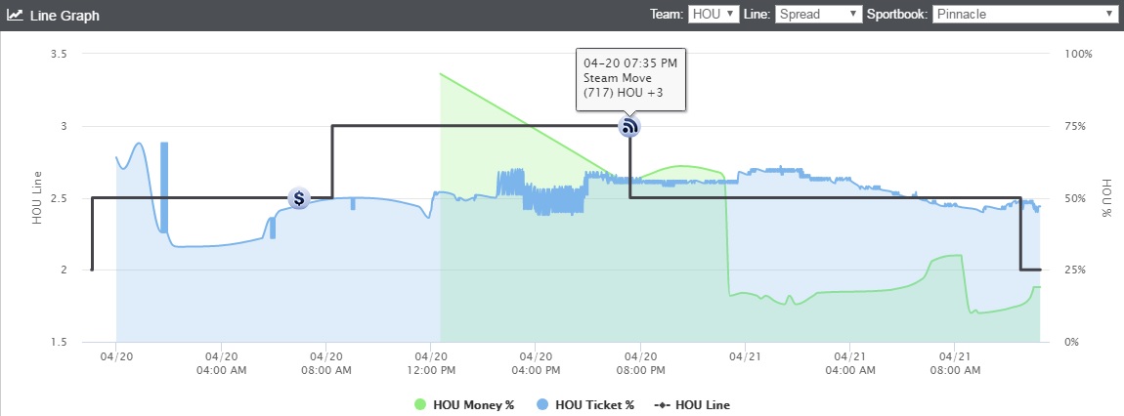Open the Sportbook dropdown showing Pinnacle
1124x416 pixels.
[1025, 15]
